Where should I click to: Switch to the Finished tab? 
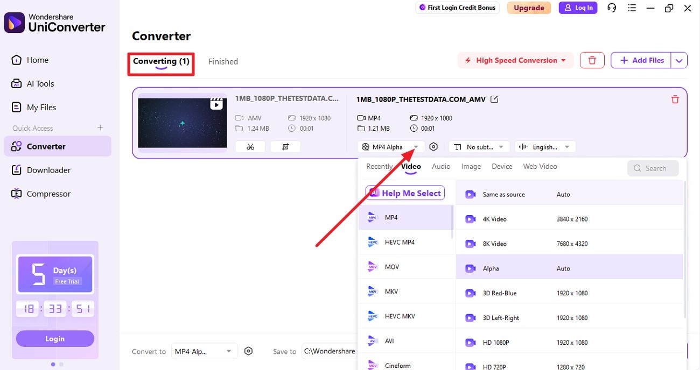[x=223, y=61]
